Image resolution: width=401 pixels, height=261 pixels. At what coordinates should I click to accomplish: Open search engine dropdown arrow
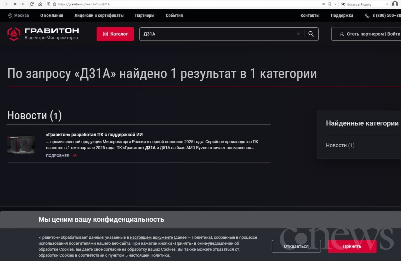[x=387, y=4]
